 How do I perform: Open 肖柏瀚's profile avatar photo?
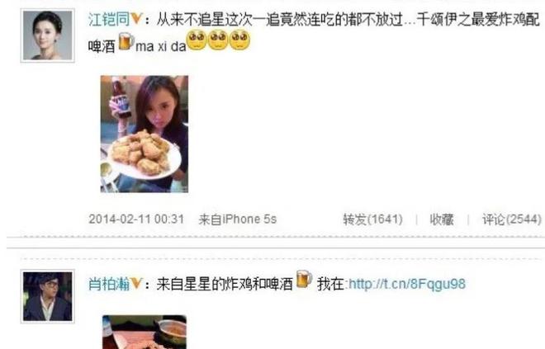[48, 296]
